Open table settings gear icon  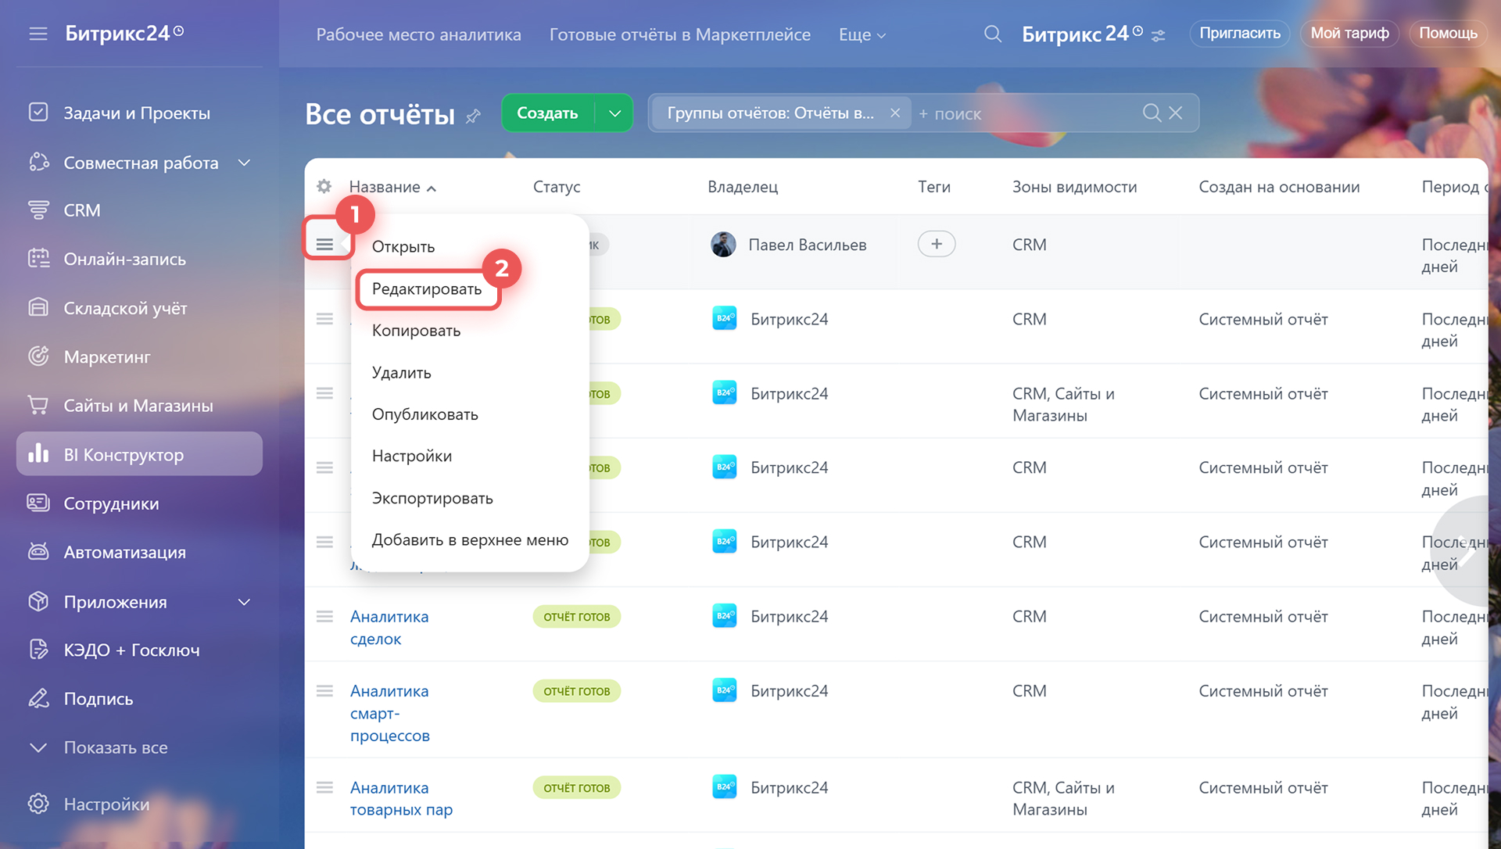[x=324, y=186]
